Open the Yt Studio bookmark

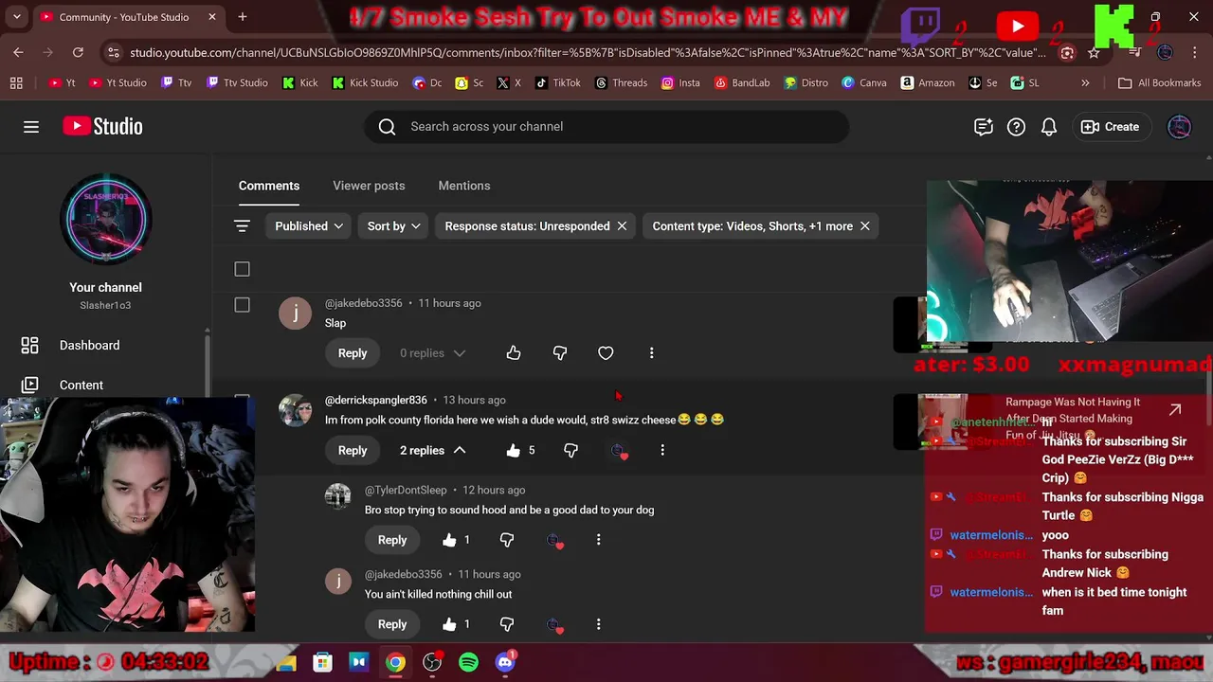tap(118, 83)
